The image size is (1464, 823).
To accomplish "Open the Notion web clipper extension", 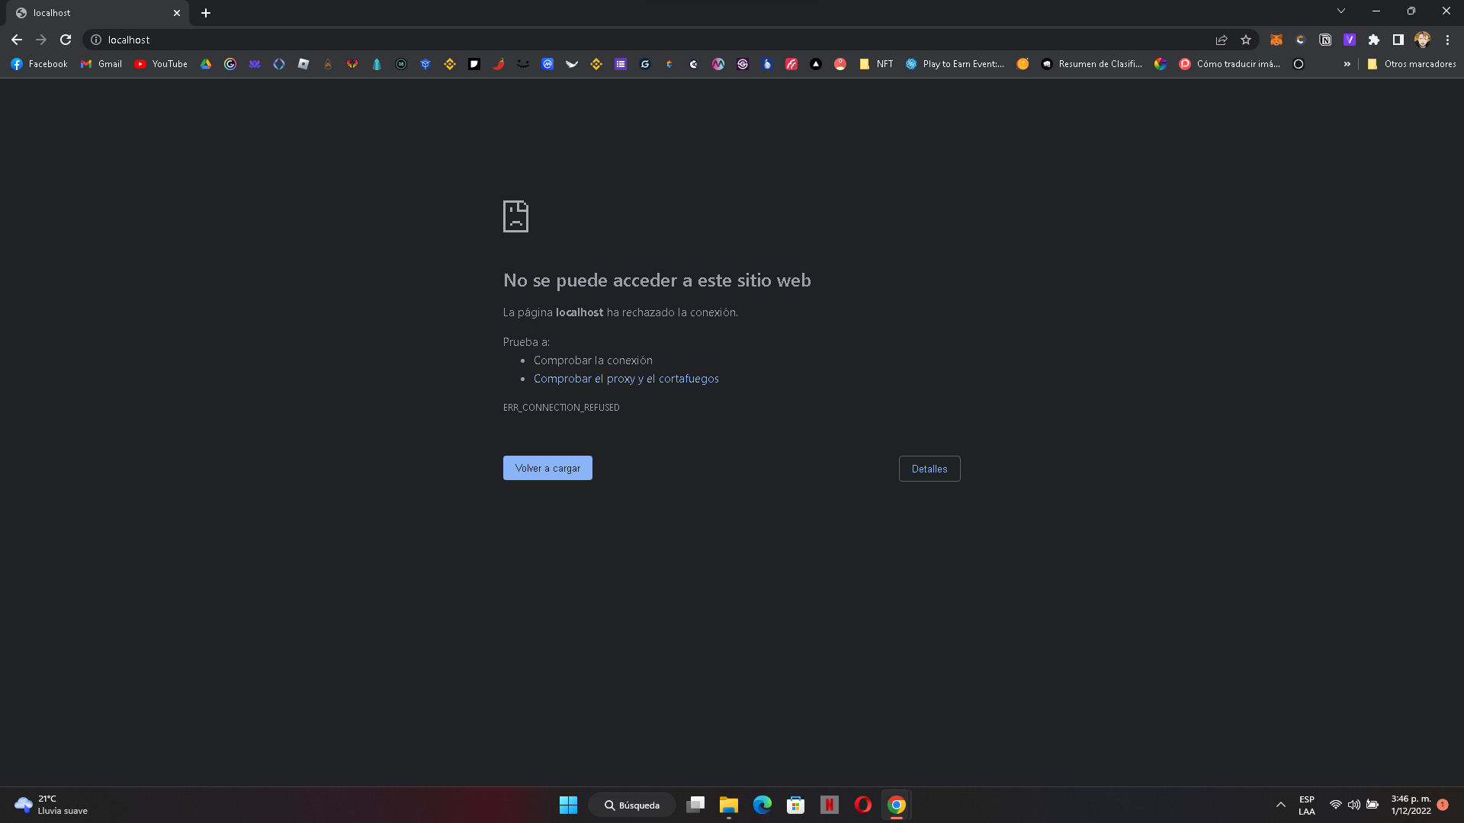I will (1325, 40).
